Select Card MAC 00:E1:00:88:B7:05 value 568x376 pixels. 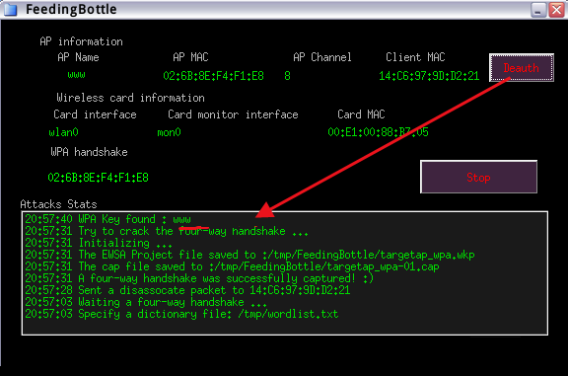click(378, 132)
